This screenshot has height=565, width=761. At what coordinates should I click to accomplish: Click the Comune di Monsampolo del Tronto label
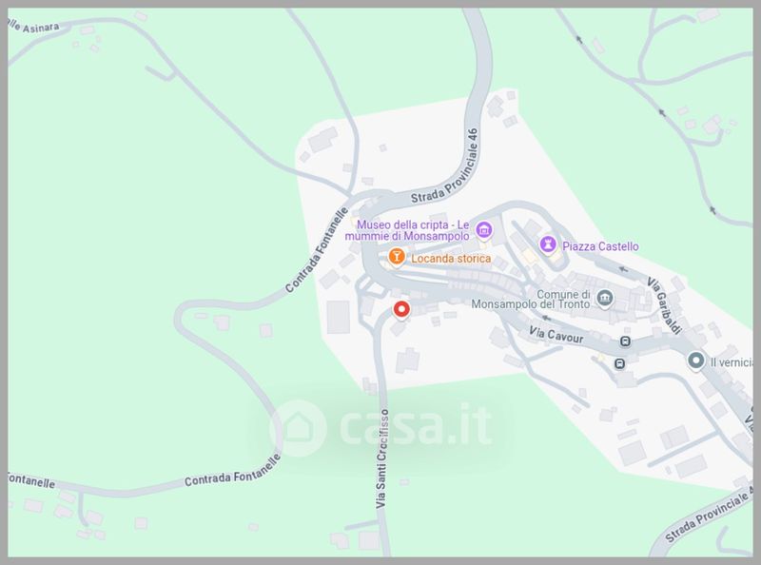(531, 300)
